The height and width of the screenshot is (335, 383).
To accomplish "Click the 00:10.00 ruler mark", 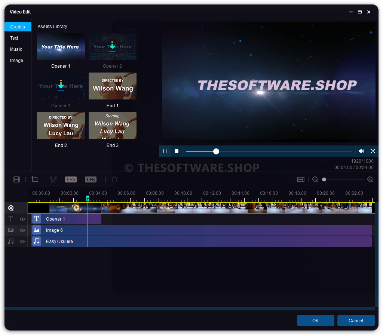I will click(x=183, y=193).
